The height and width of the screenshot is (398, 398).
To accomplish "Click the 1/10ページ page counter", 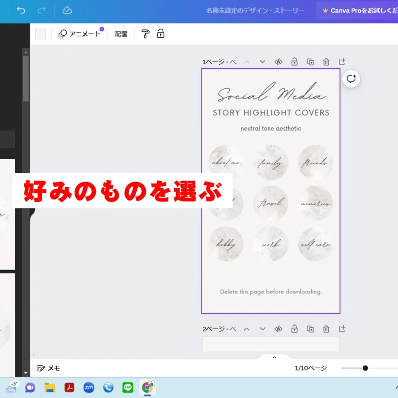I will [310, 368].
